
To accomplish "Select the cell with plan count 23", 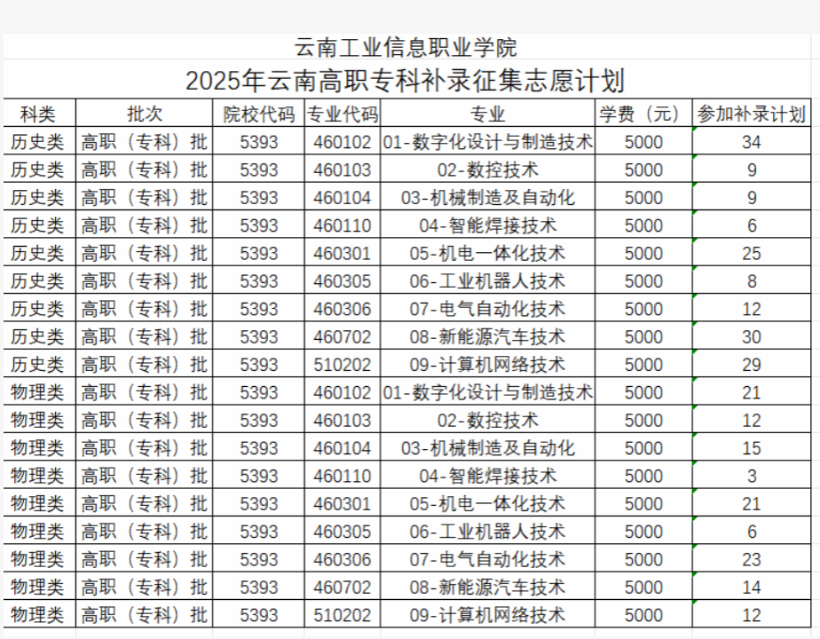I will (751, 560).
